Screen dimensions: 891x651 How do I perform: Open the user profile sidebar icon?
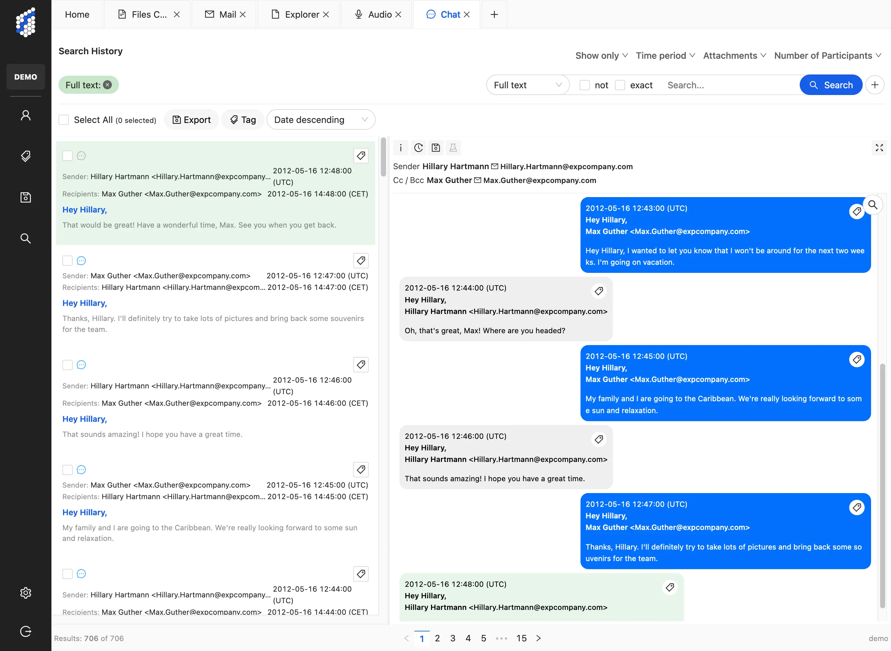26,115
